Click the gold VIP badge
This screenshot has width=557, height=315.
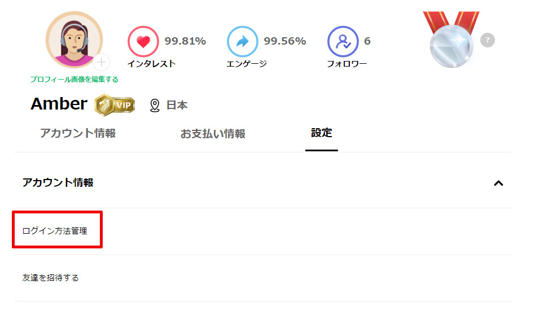point(115,104)
